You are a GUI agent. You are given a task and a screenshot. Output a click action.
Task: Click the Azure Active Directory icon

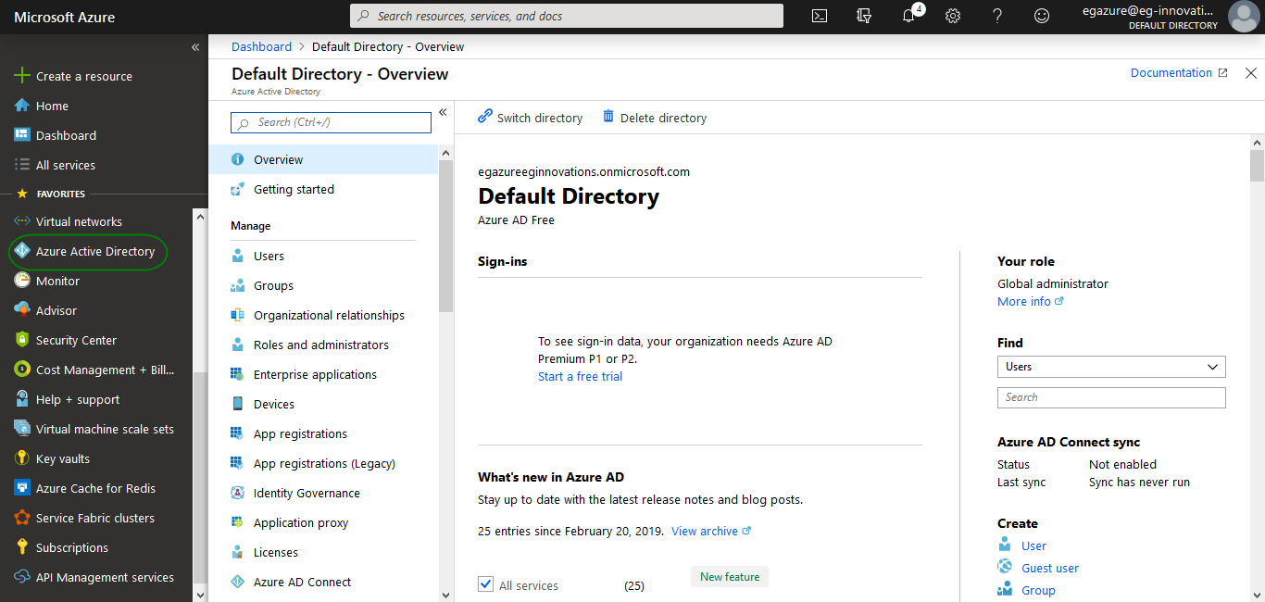(x=22, y=251)
